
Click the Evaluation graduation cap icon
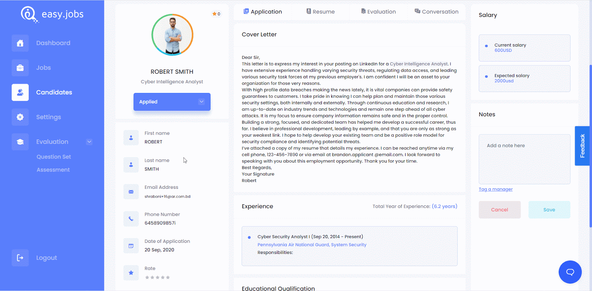pyautogui.click(x=20, y=142)
